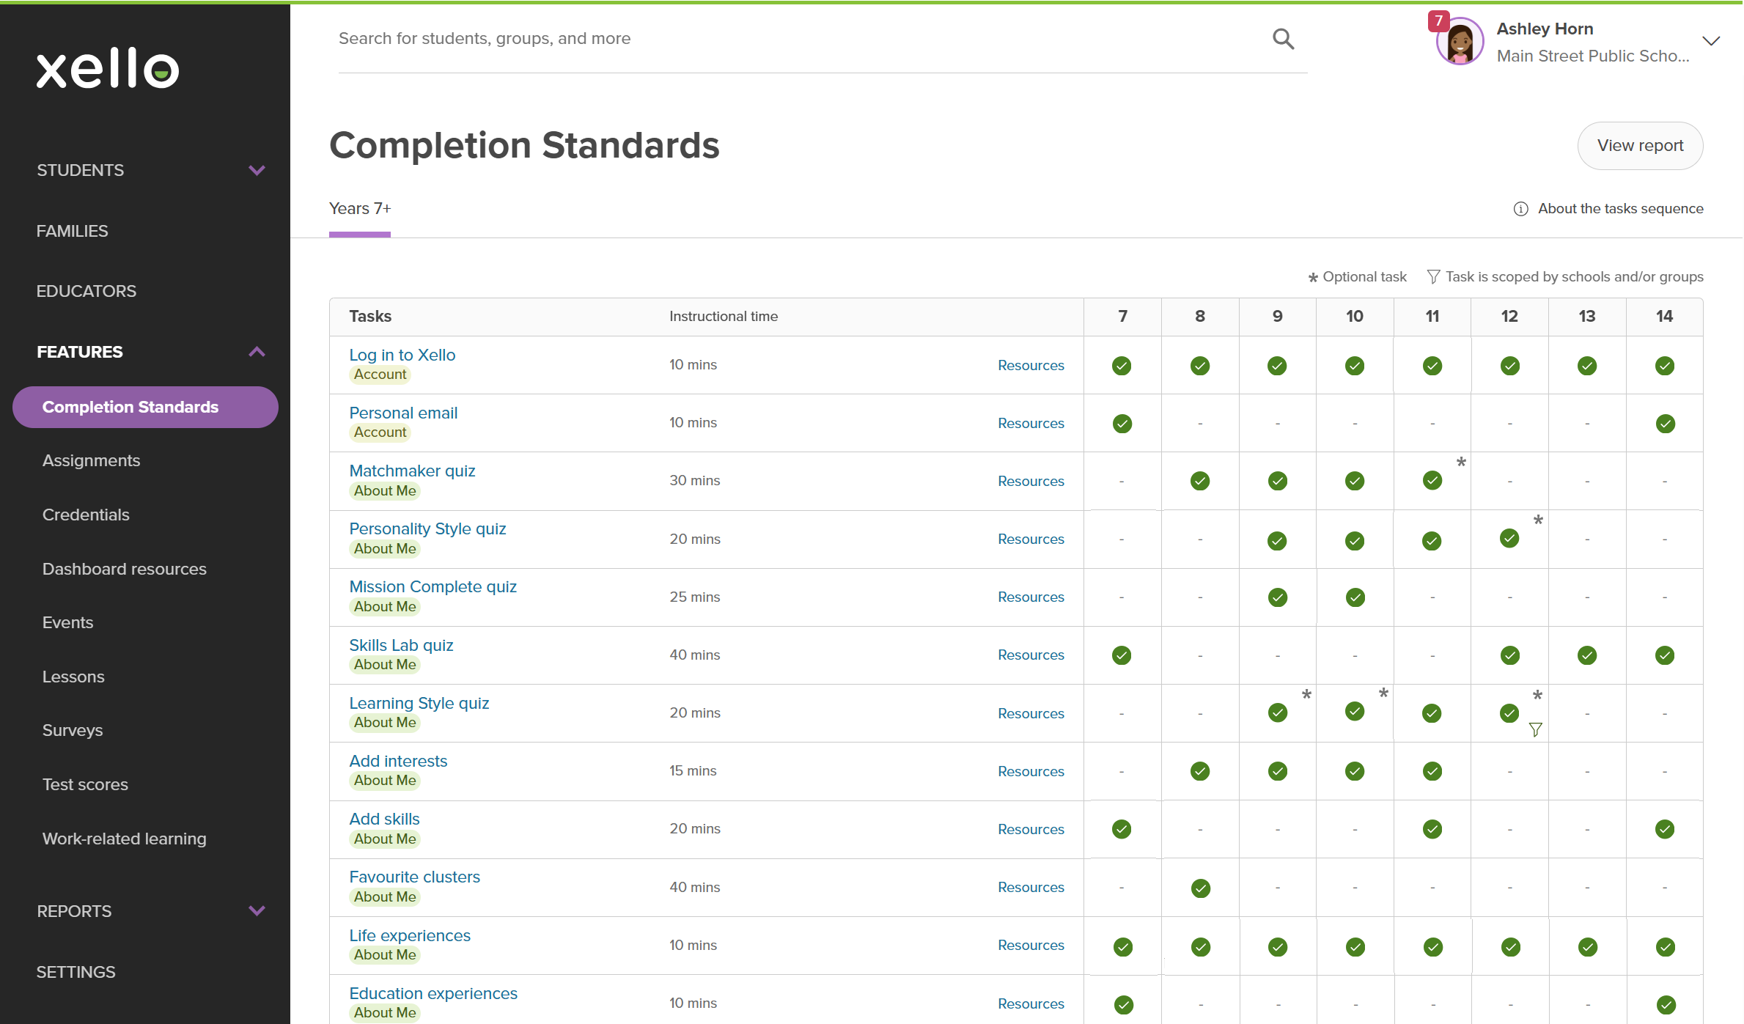Image resolution: width=1744 pixels, height=1024 pixels.
Task: Open the Learning Style quiz task
Action: coord(419,703)
